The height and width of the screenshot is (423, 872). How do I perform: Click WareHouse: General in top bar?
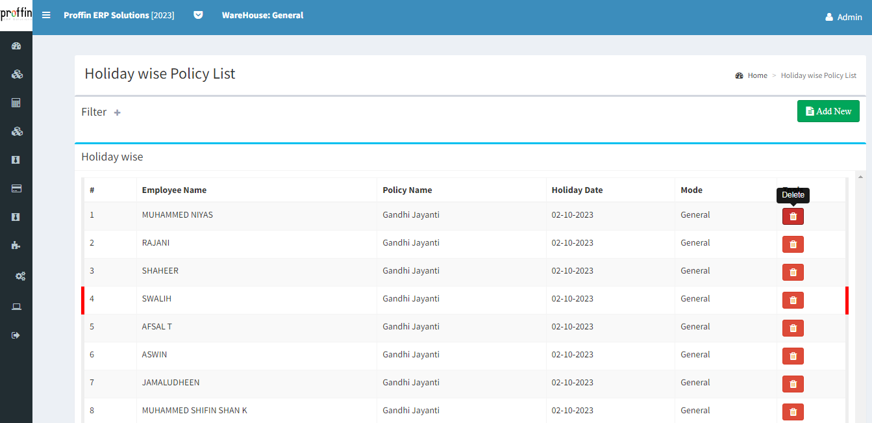coord(262,15)
